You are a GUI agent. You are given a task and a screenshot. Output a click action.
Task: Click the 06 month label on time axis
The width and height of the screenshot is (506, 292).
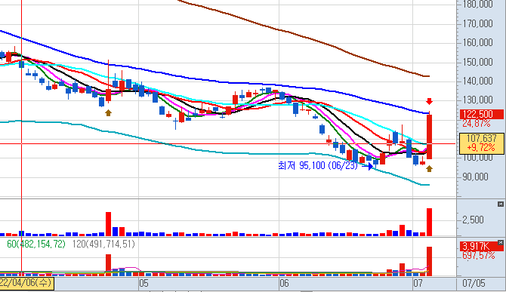pyautogui.click(x=284, y=283)
